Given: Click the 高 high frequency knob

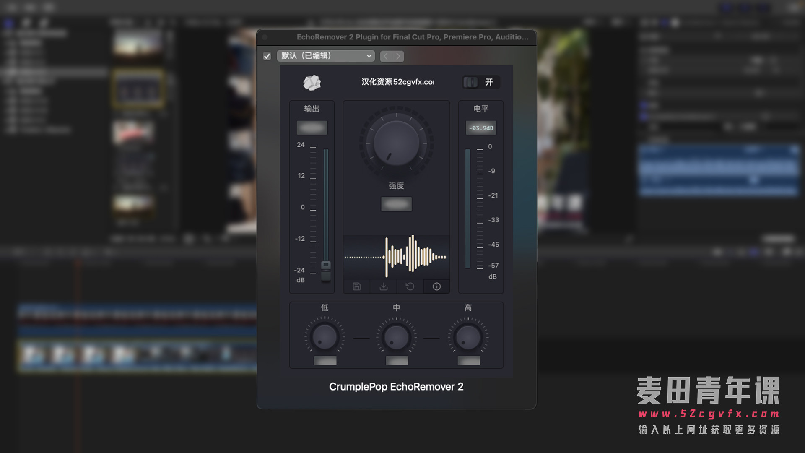Looking at the screenshot, I should 468,337.
